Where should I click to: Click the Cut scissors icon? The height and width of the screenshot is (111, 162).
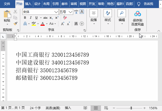(x=15, y=12)
